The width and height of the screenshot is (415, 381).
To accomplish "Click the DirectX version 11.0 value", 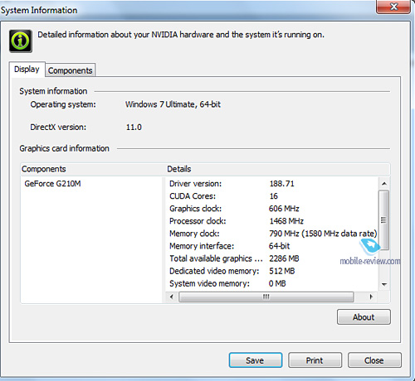I will pyautogui.click(x=134, y=128).
